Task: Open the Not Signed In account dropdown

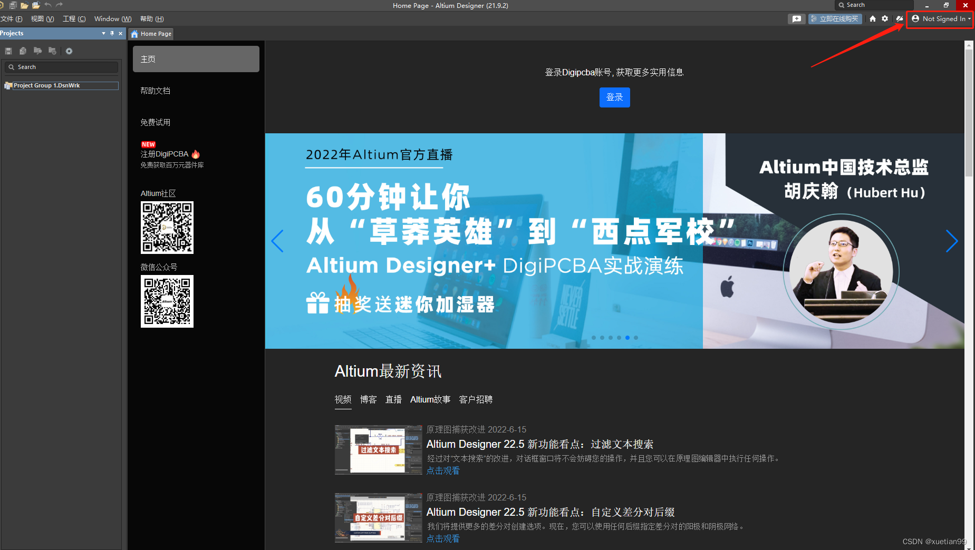Action: (x=941, y=19)
